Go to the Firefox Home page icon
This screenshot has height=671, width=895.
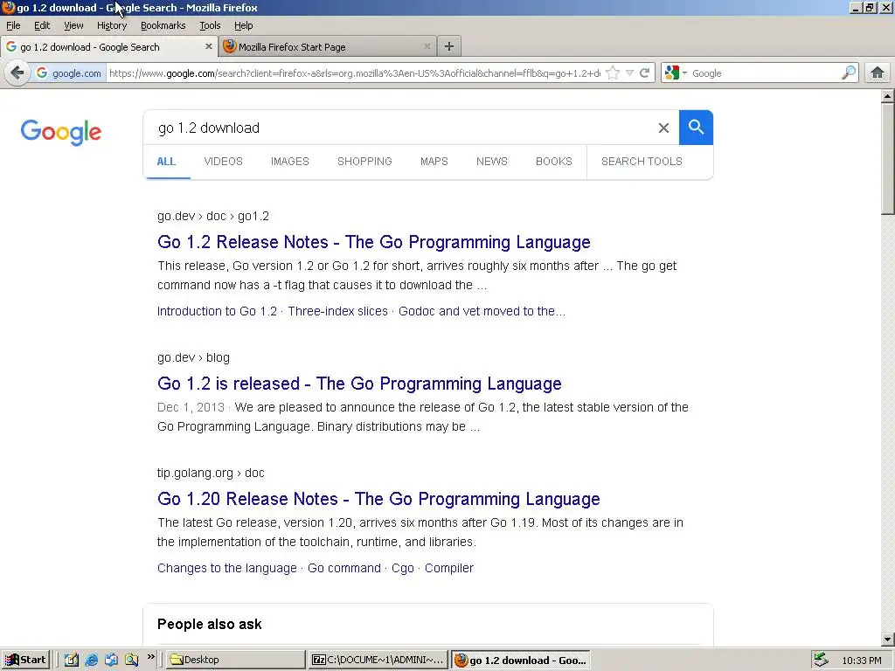pyautogui.click(x=878, y=73)
